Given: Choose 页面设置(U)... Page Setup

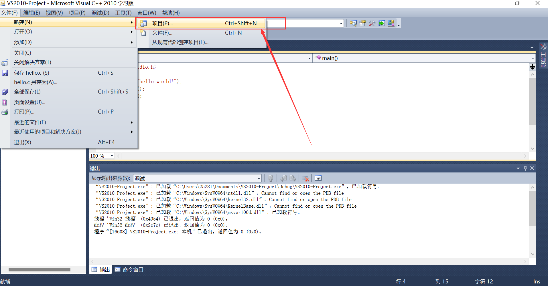Looking at the screenshot, I should (x=68, y=102).
